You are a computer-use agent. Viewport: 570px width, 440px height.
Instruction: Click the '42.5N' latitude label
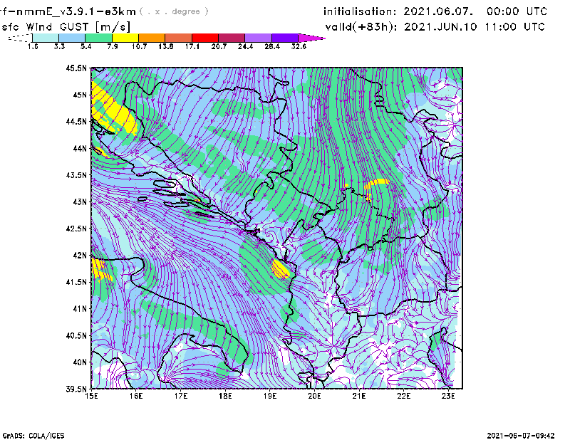point(76,229)
